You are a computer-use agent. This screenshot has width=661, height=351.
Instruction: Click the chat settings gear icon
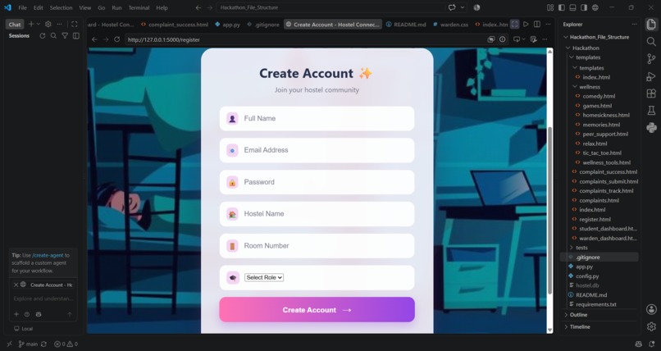[x=48, y=25]
